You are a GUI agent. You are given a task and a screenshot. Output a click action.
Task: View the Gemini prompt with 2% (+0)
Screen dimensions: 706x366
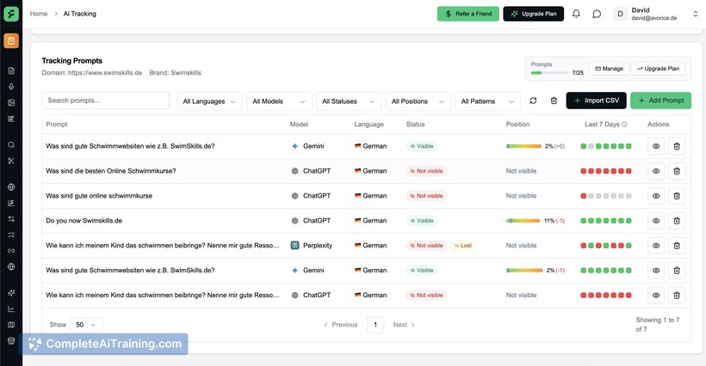pyautogui.click(x=656, y=146)
